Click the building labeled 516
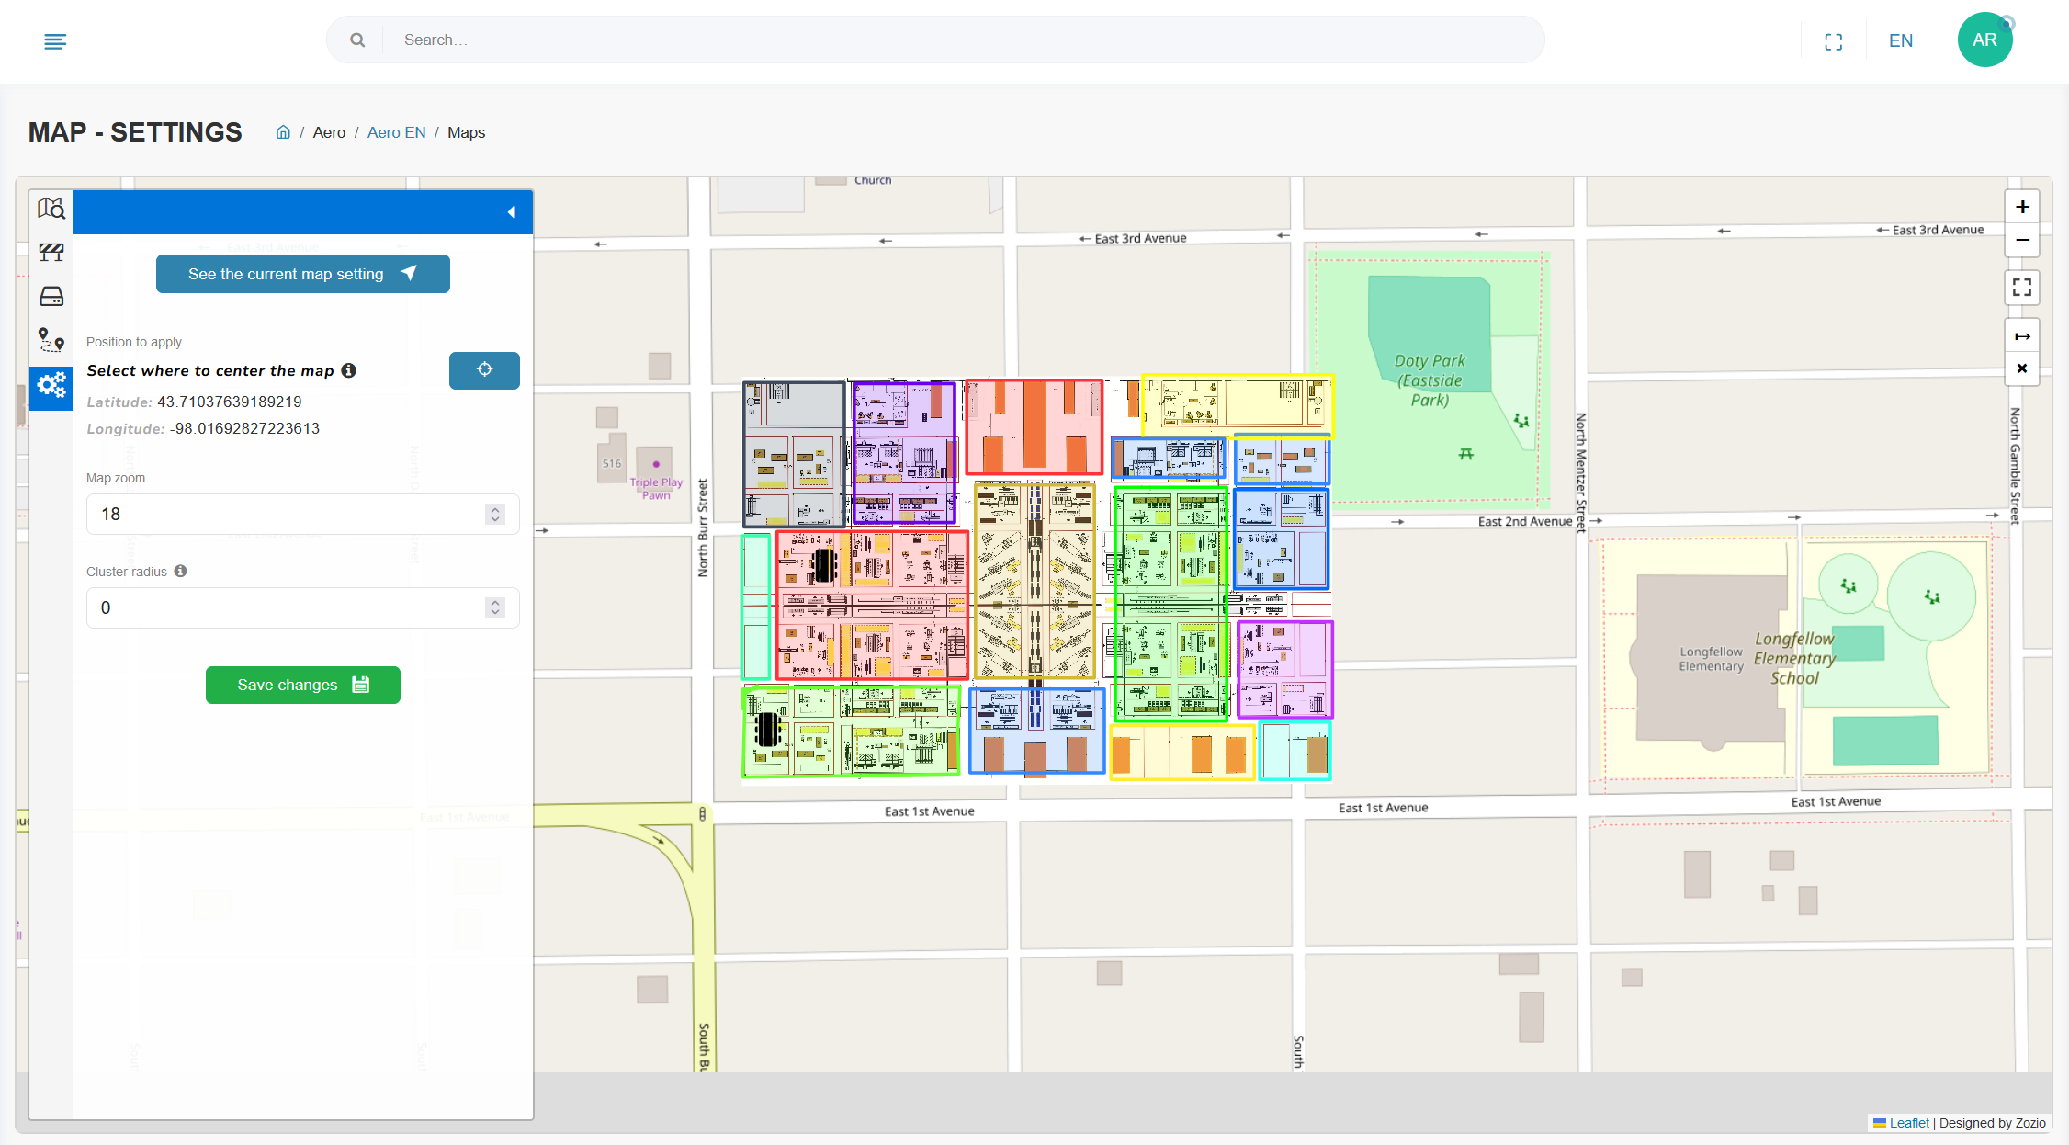This screenshot has width=2069, height=1145. 612,459
